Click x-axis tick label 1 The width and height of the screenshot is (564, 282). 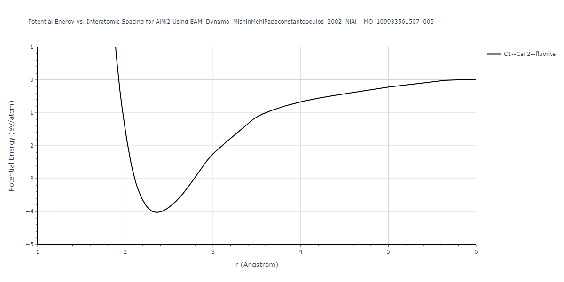coord(38,252)
